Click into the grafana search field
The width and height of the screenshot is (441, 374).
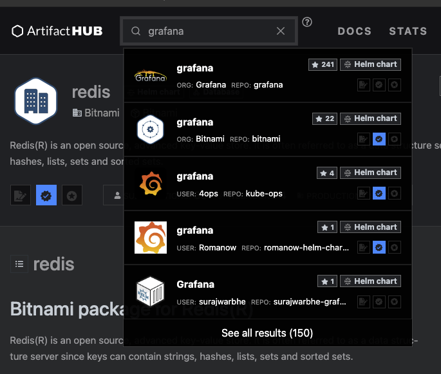[209, 31]
